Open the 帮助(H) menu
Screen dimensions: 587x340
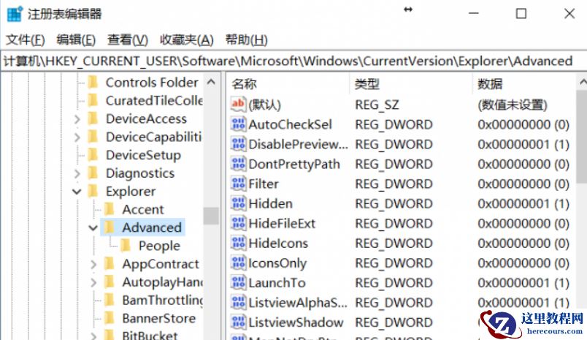tap(246, 39)
